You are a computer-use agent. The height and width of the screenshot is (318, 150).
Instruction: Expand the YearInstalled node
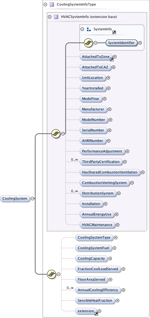pyautogui.click(x=109, y=88)
